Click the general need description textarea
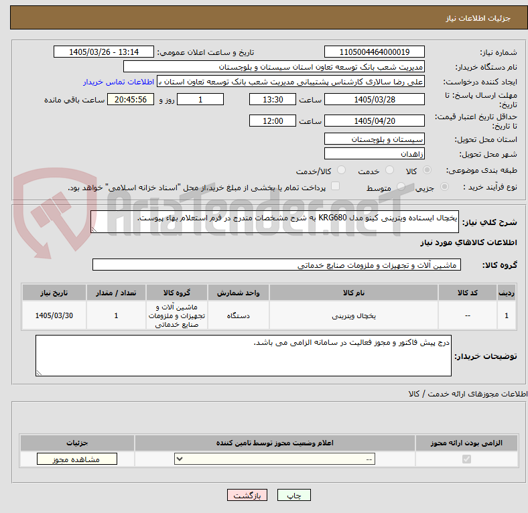528x513 pixels. (275, 222)
